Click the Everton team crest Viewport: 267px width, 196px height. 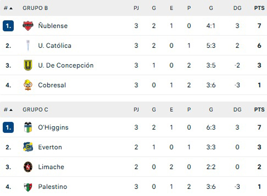point(28,147)
